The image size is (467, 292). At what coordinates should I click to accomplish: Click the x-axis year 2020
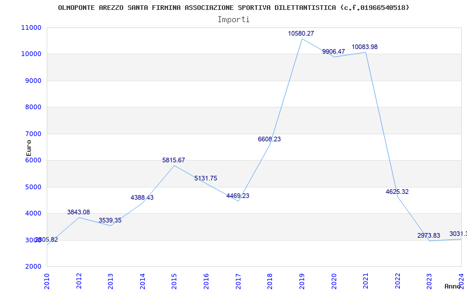click(x=333, y=281)
